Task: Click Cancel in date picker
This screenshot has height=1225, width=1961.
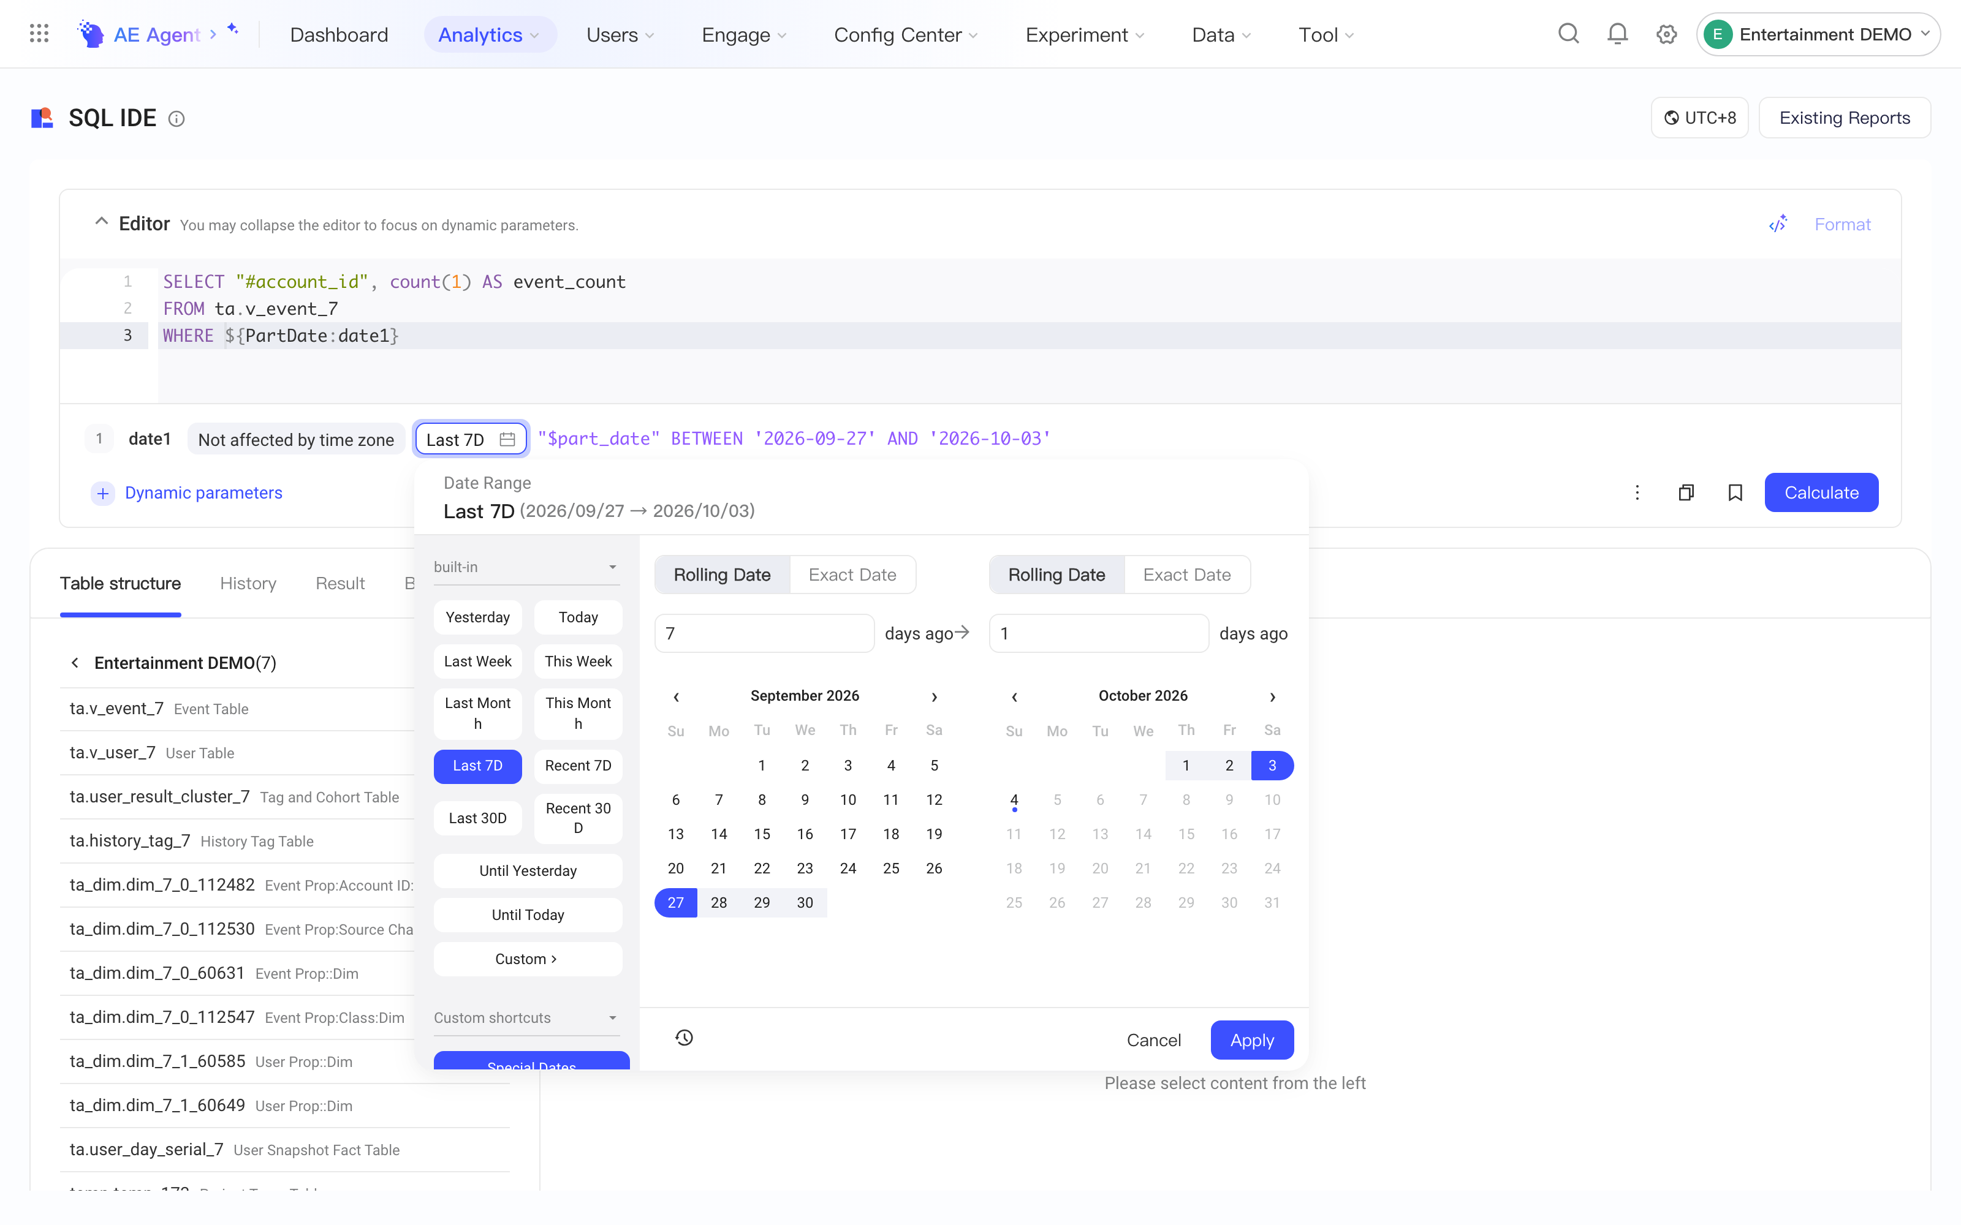Action: [x=1154, y=1039]
